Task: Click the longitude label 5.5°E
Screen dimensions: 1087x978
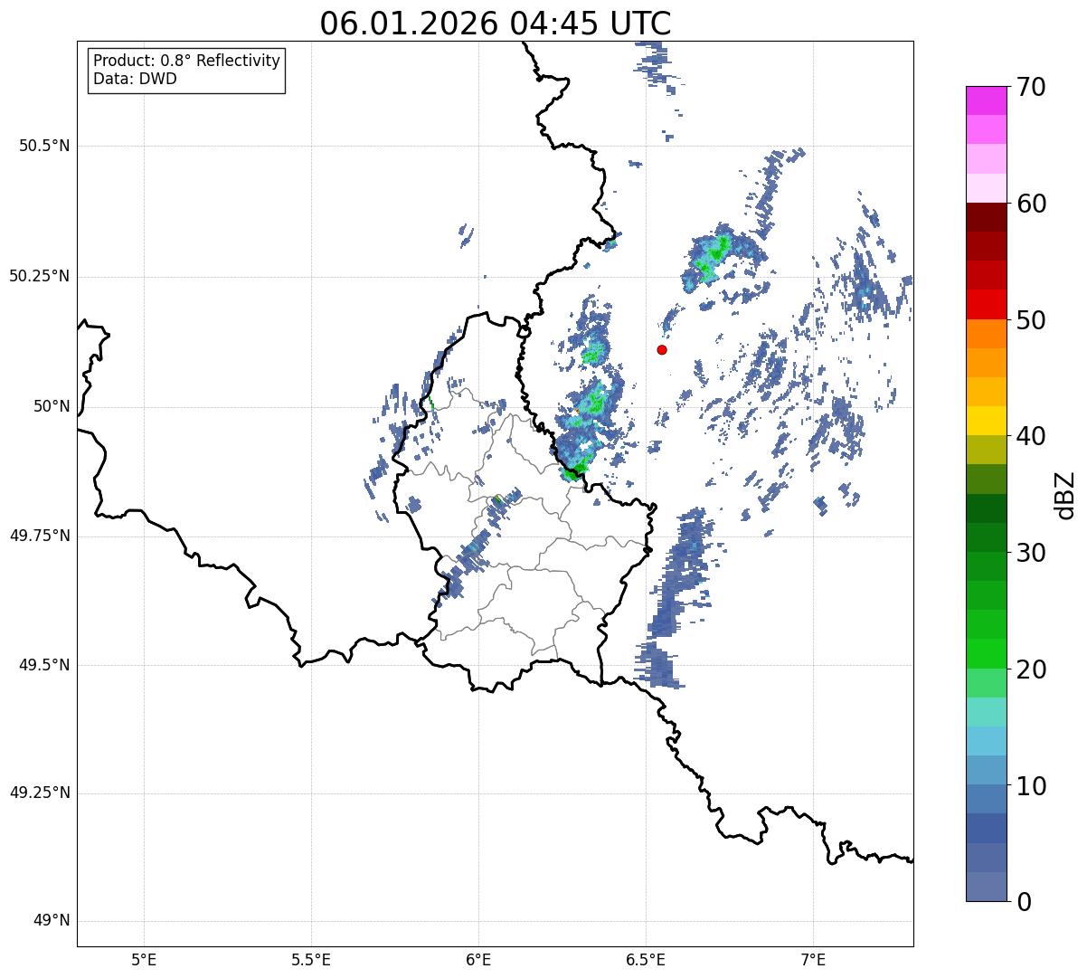Action: click(311, 959)
